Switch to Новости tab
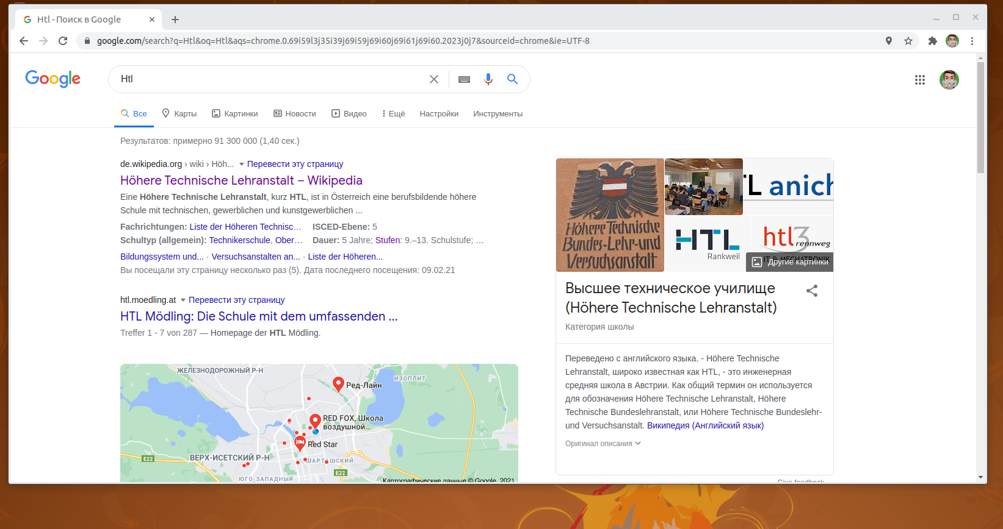Screen dimensions: 1003x529 tap(295, 114)
